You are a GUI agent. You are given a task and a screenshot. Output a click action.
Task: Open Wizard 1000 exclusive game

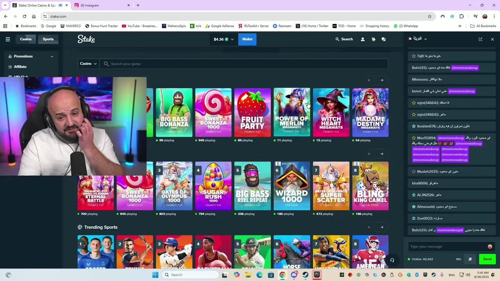[292, 186]
